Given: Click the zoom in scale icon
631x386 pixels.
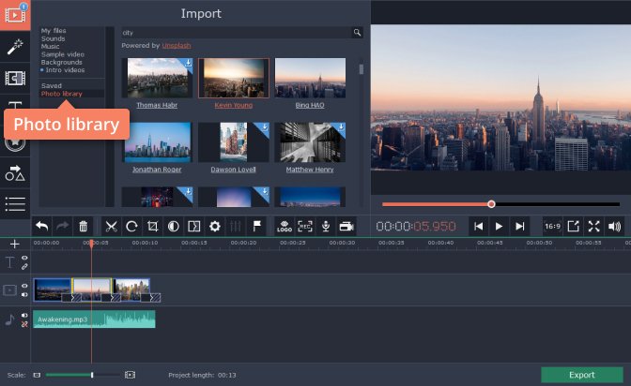Looking at the screenshot, I should point(130,375).
